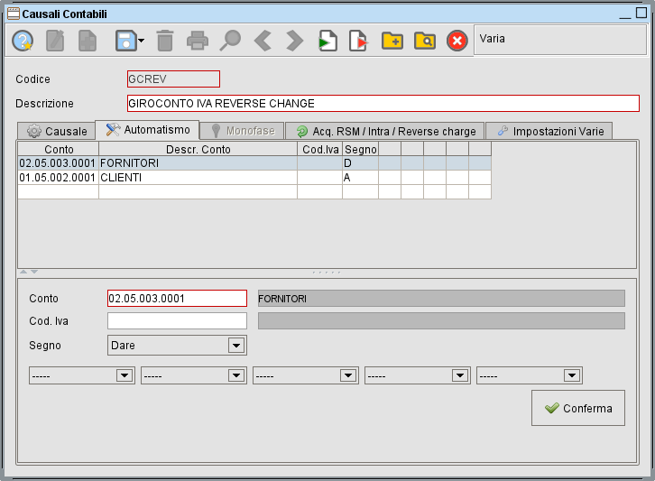This screenshot has width=655, height=481.
Task: Click the save floppy disk icon
Action: 125,41
